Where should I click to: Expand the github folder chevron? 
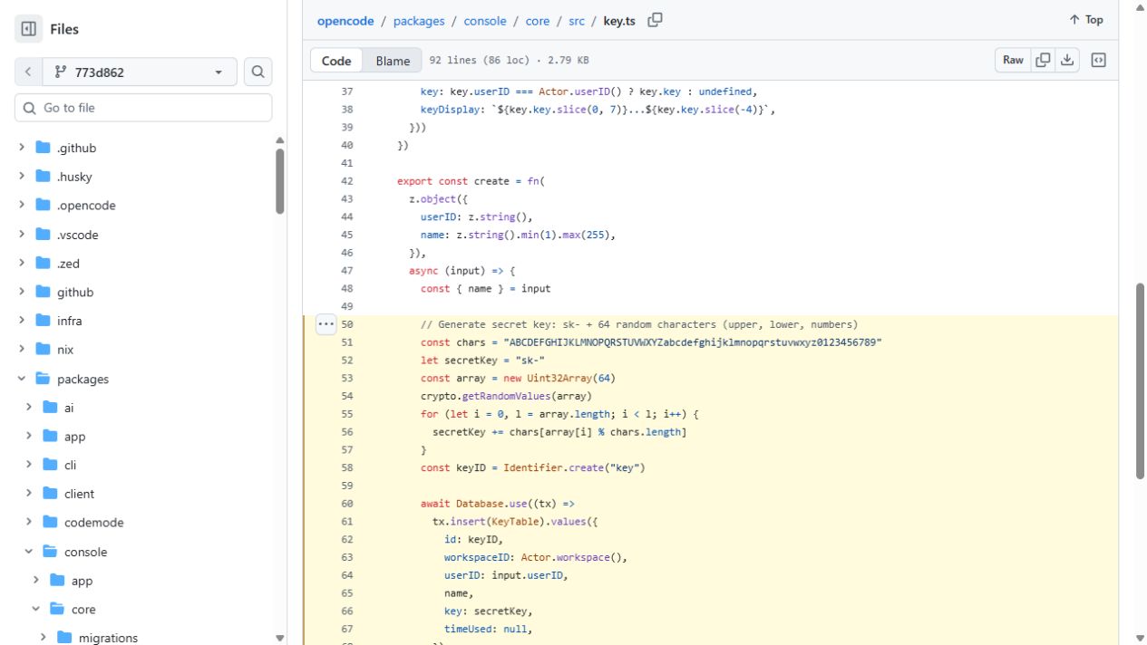(x=22, y=292)
